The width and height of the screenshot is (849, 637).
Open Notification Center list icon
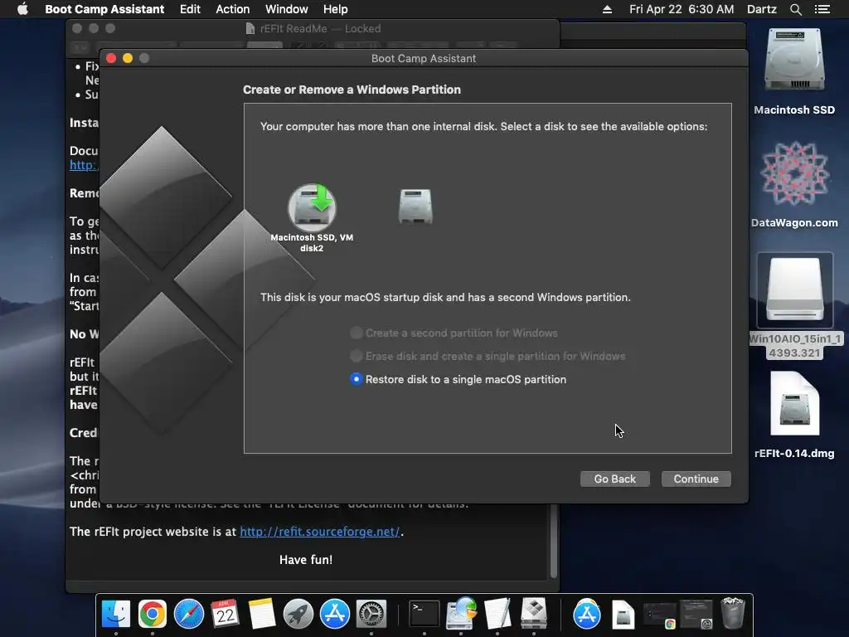point(822,9)
